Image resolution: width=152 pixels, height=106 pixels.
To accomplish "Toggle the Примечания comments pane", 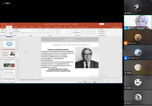I will (x=88, y=82).
